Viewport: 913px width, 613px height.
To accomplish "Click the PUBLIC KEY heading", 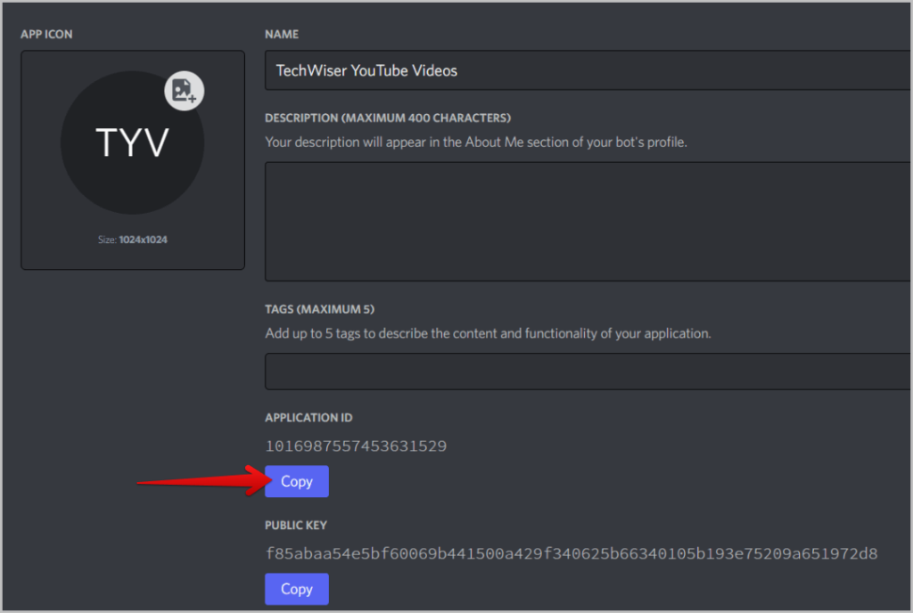I will tap(296, 525).
